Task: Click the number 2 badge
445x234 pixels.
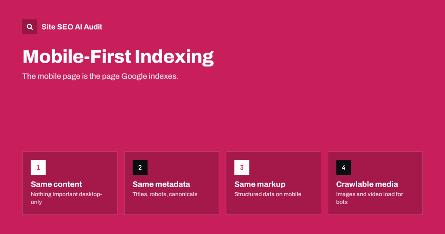Action: [140, 167]
